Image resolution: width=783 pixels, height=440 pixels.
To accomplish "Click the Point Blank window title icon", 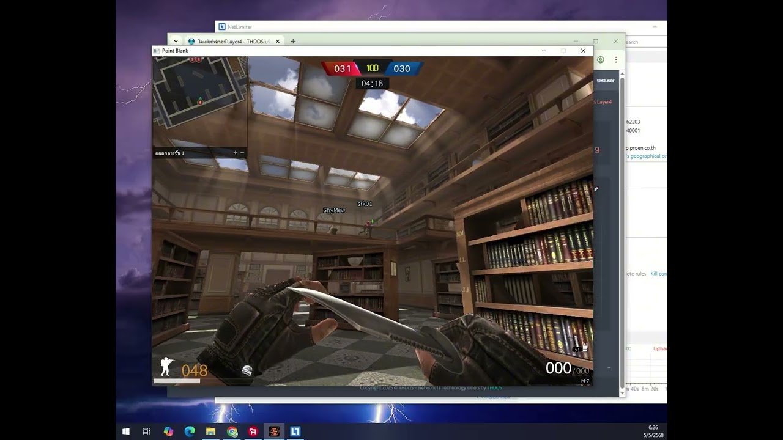I will pyautogui.click(x=157, y=51).
